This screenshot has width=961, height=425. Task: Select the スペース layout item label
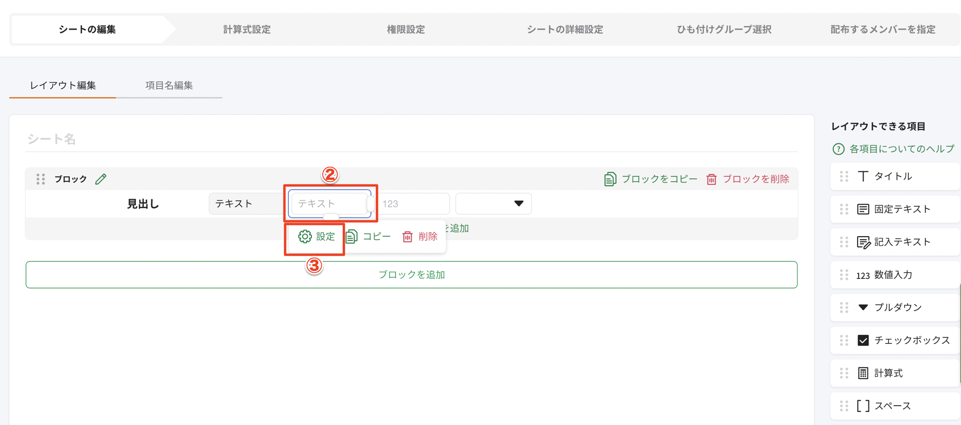point(893,406)
